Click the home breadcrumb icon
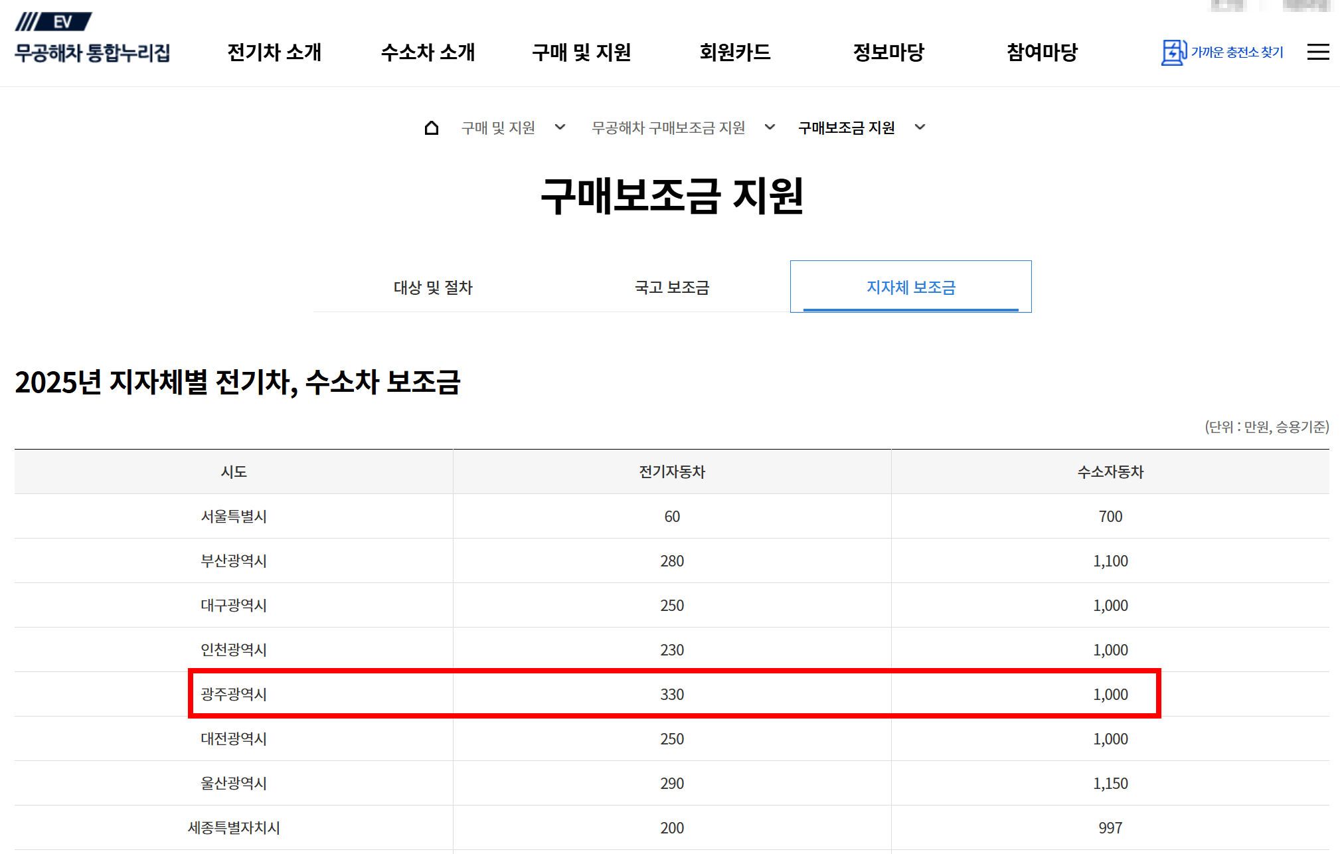The height and width of the screenshot is (854, 1340). tap(431, 128)
